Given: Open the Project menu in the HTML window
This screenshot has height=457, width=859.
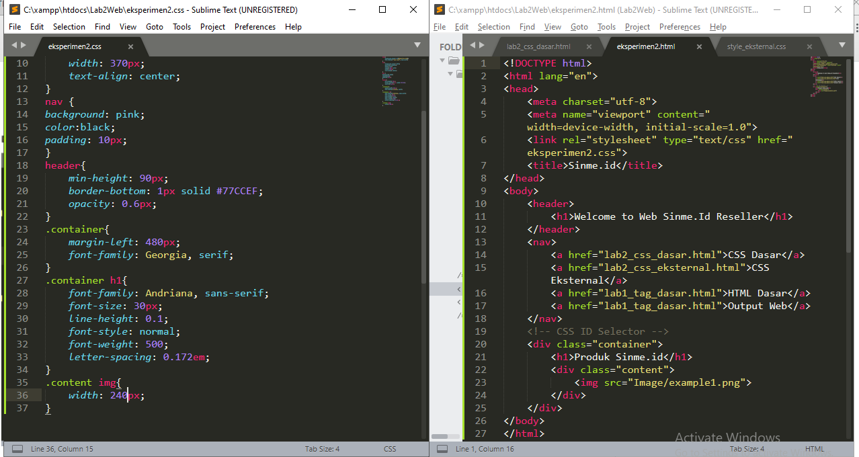Looking at the screenshot, I should (x=637, y=27).
